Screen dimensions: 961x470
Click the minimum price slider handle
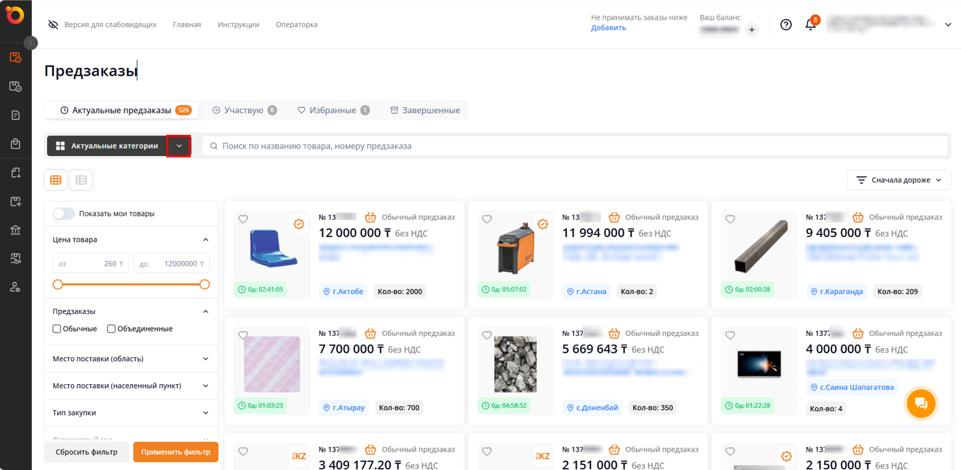(58, 284)
